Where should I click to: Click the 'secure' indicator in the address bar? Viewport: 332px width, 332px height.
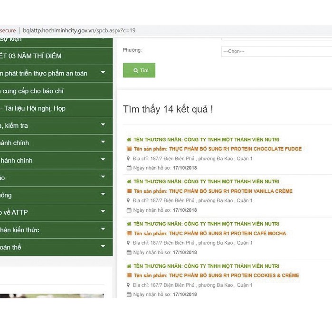point(8,30)
